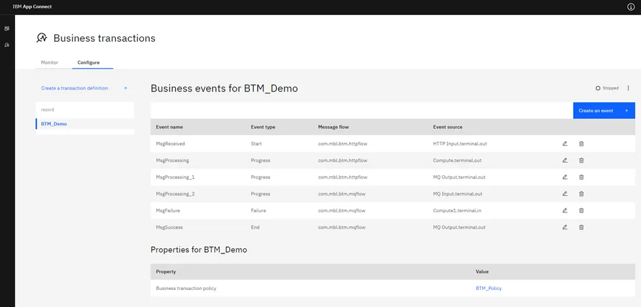641x307 pixels.
Task: Click the MsgSuccess event name
Action: point(169,227)
